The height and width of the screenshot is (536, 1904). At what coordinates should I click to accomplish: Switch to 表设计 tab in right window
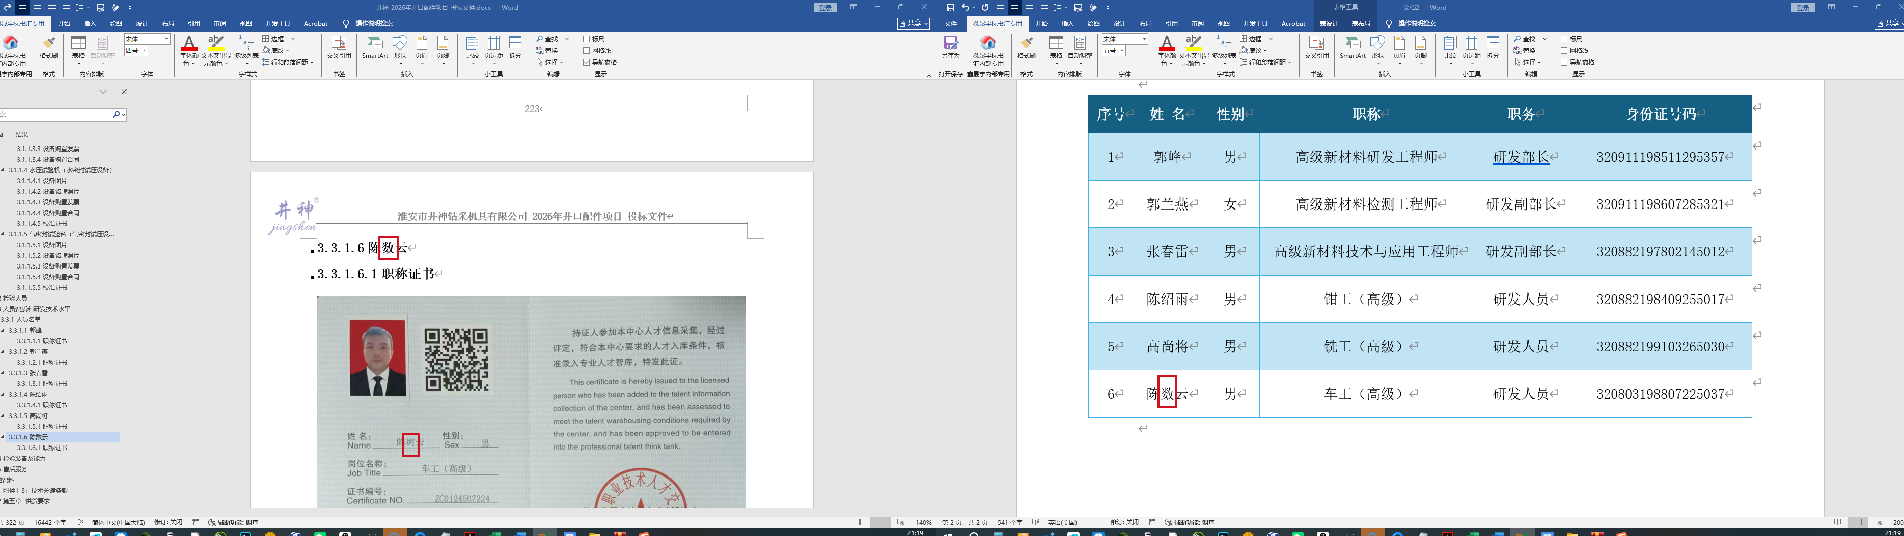coord(1329,23)
